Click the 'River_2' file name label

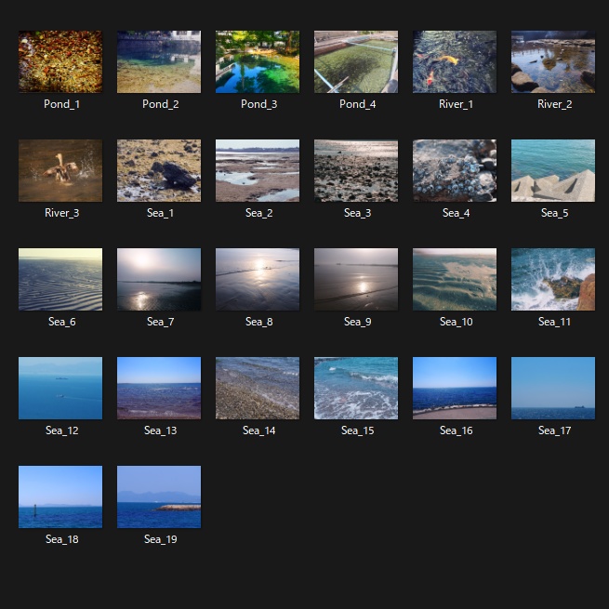(555, 104)
